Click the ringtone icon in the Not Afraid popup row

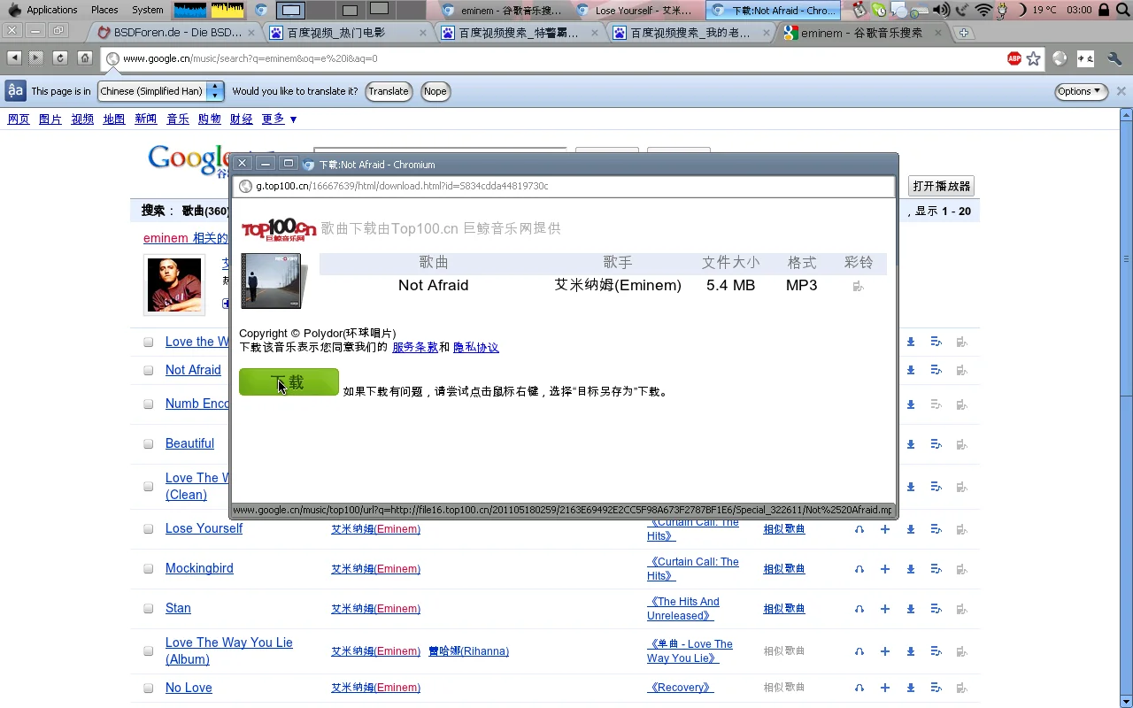coord(858,286)
